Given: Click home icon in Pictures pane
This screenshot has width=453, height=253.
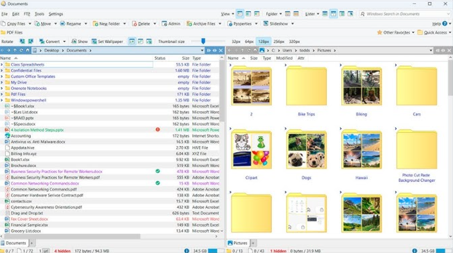Looking at the screenshot, I should pos(255,50).
